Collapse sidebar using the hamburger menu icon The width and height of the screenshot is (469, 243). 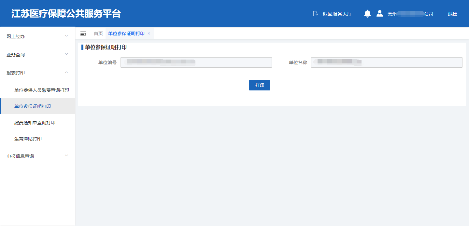pos(83,34)
